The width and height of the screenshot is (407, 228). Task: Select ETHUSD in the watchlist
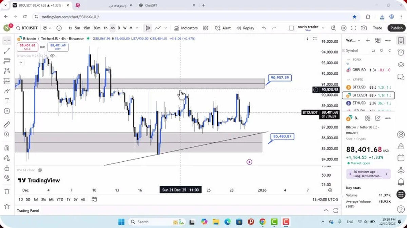click(x=368, y=103)
